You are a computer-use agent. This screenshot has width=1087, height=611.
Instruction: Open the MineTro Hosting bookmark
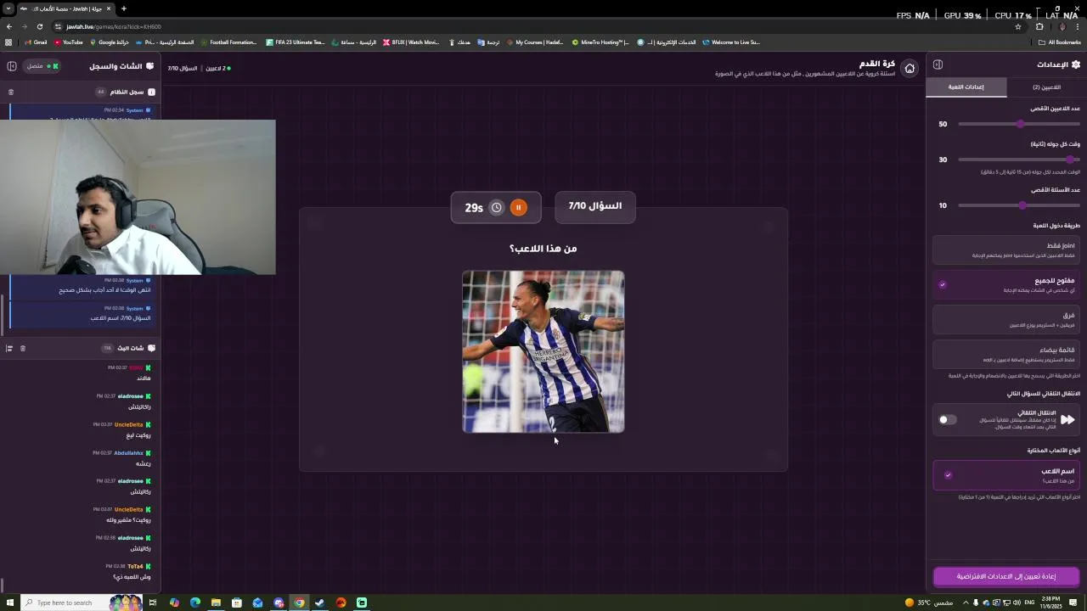[x=600, y=42]
